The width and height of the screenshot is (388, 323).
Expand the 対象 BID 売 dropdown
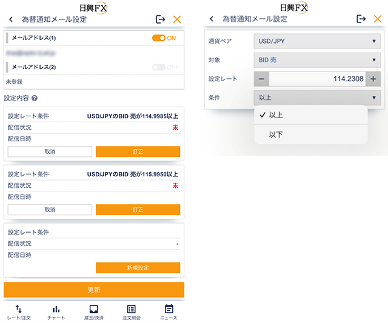coord(317,60)
